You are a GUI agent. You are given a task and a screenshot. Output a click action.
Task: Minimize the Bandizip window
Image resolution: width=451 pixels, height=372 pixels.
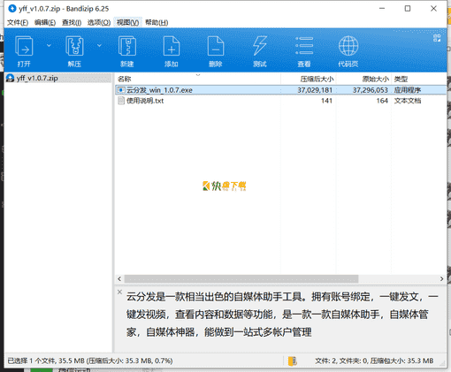382,9
